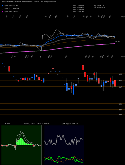Click the 163 price level label
This screenshot has width=125, height=165.
click(120, 74)
